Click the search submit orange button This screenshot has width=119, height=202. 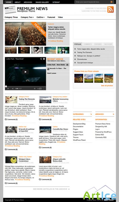(111, 2)
